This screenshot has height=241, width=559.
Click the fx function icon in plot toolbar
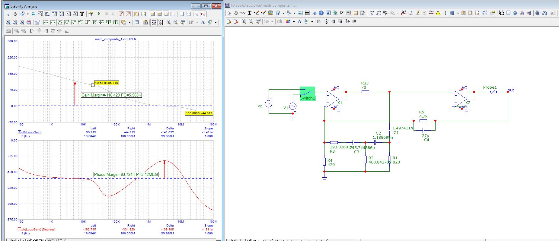[75, 14]
